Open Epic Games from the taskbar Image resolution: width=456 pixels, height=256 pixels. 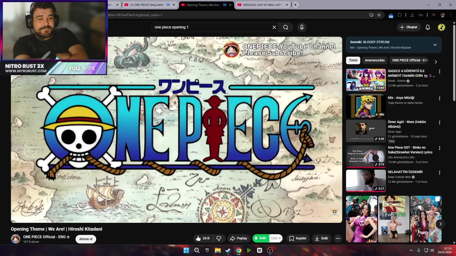coord(207,250)
